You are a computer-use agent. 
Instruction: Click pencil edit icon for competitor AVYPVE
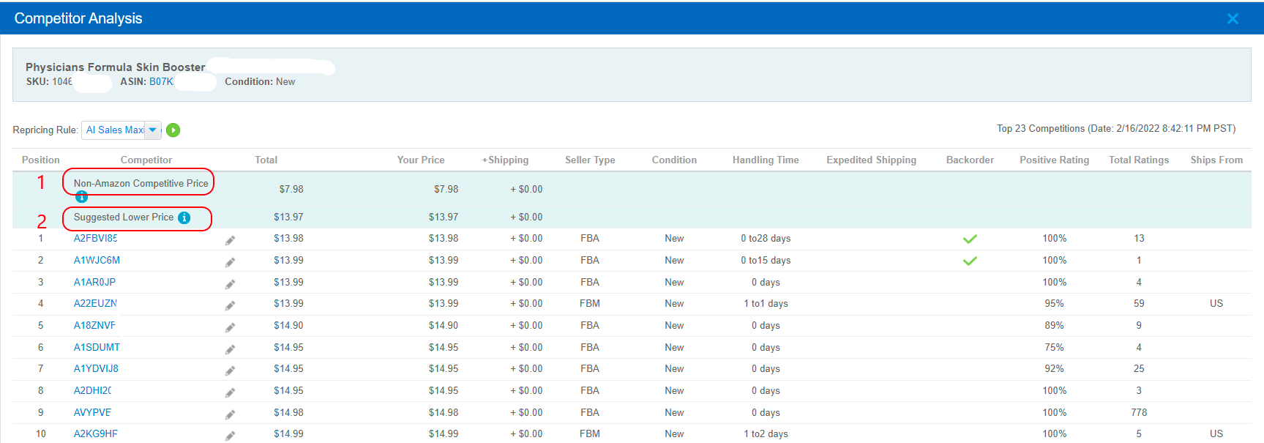point(230,414)
